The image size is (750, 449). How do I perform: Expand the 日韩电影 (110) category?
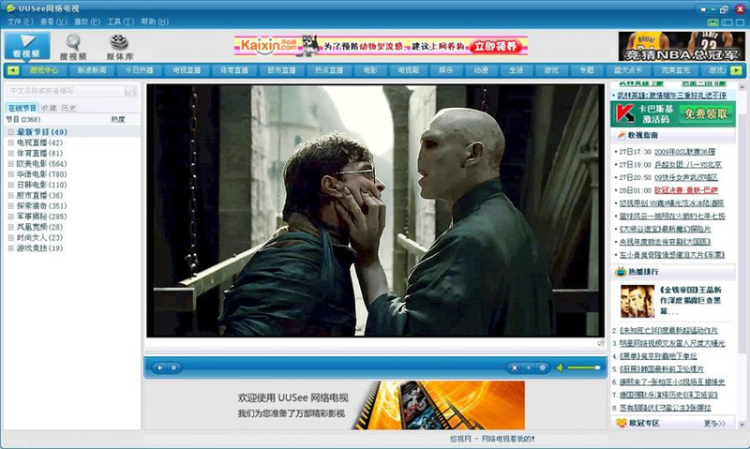coord(10,185)
